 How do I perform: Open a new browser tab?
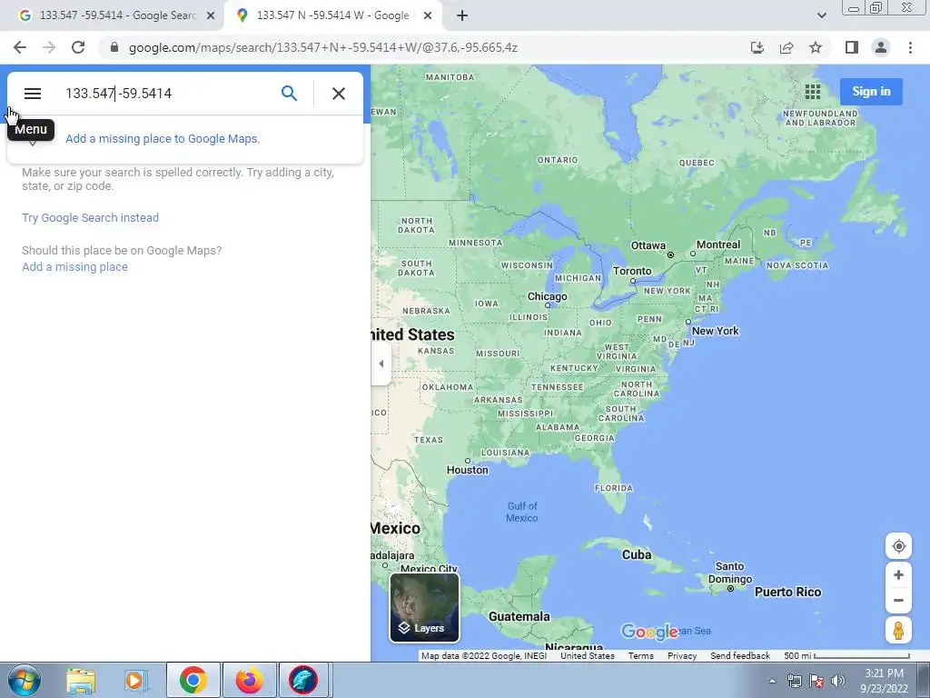click(462, 16)
